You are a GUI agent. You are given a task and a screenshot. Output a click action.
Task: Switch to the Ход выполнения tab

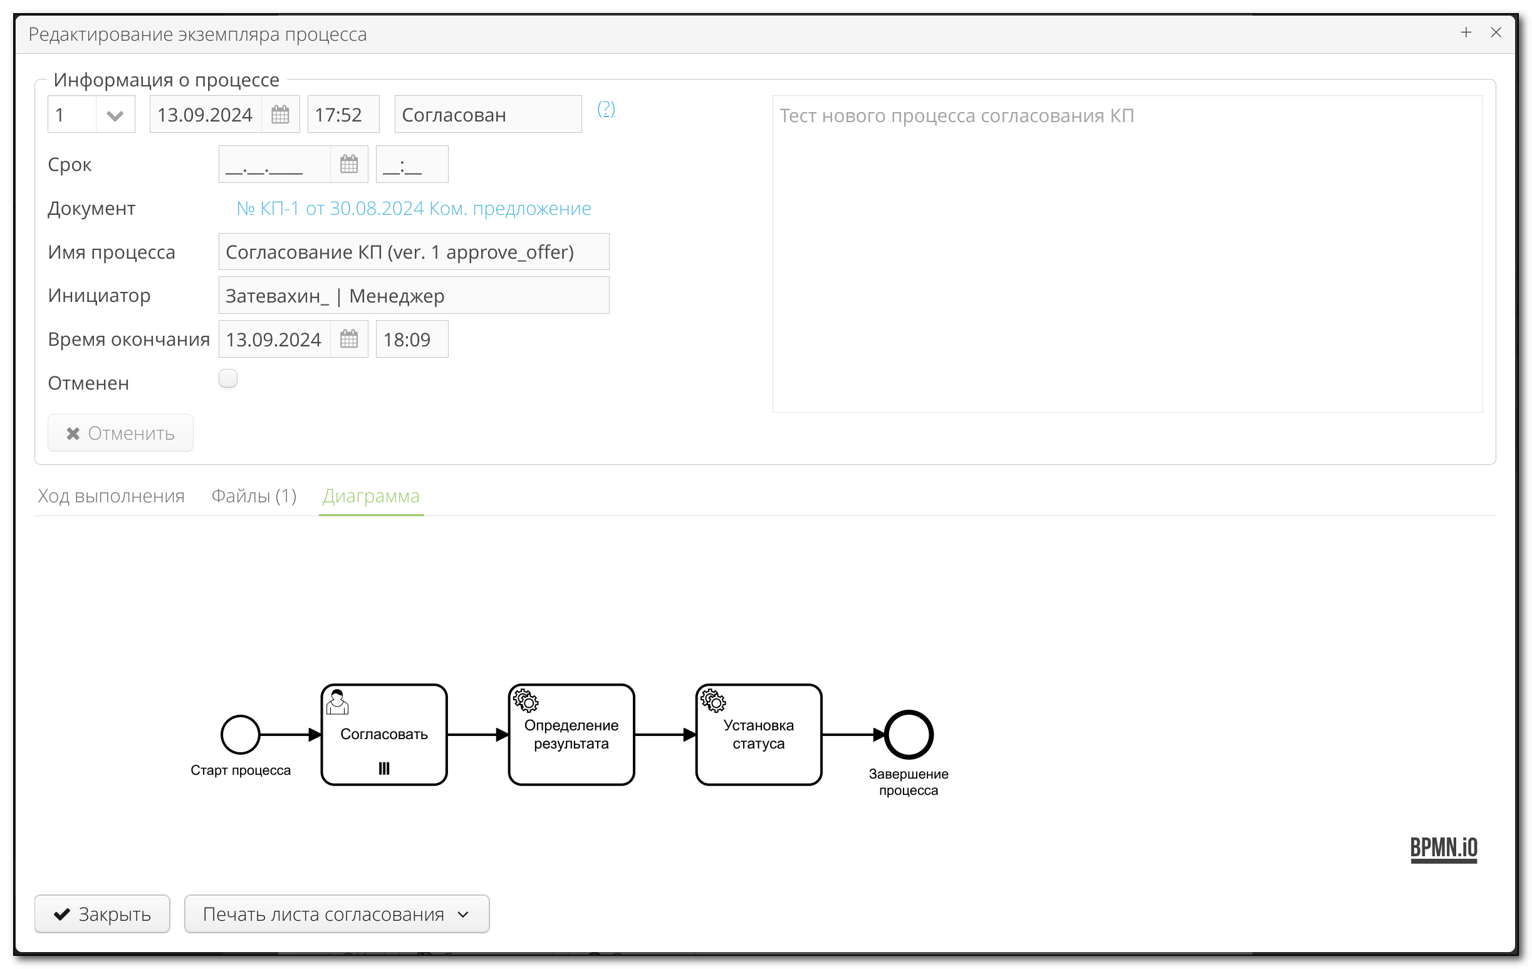[x=111, y=495]
